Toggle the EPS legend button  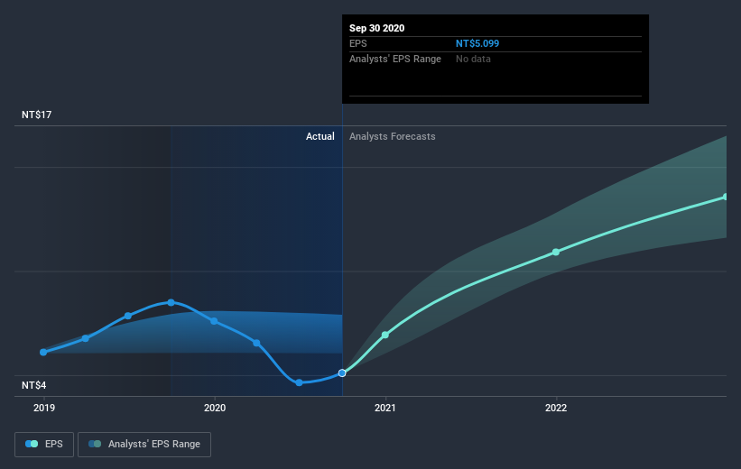pos(44,444)
